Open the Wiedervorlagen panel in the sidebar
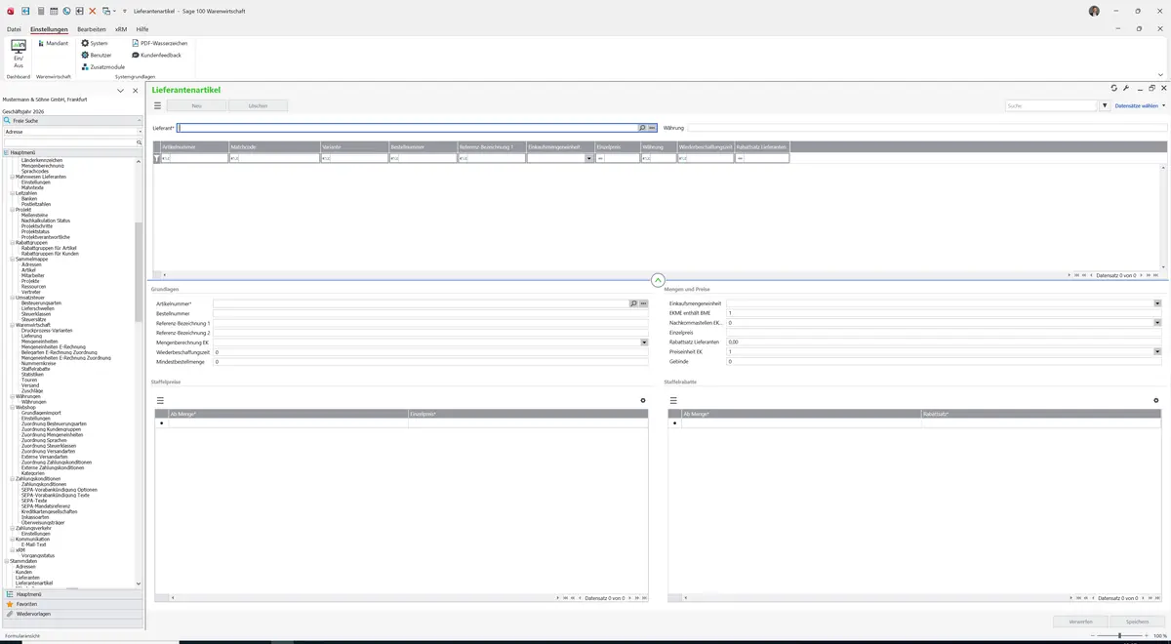The width and height of the screenshot is (1171, 644). click(x=72, y=614)
